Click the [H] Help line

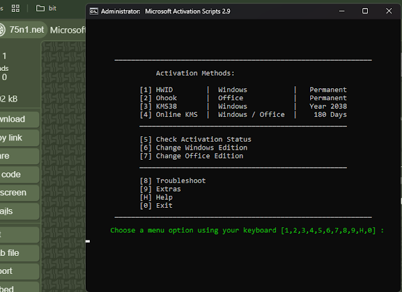click(156, 197)
